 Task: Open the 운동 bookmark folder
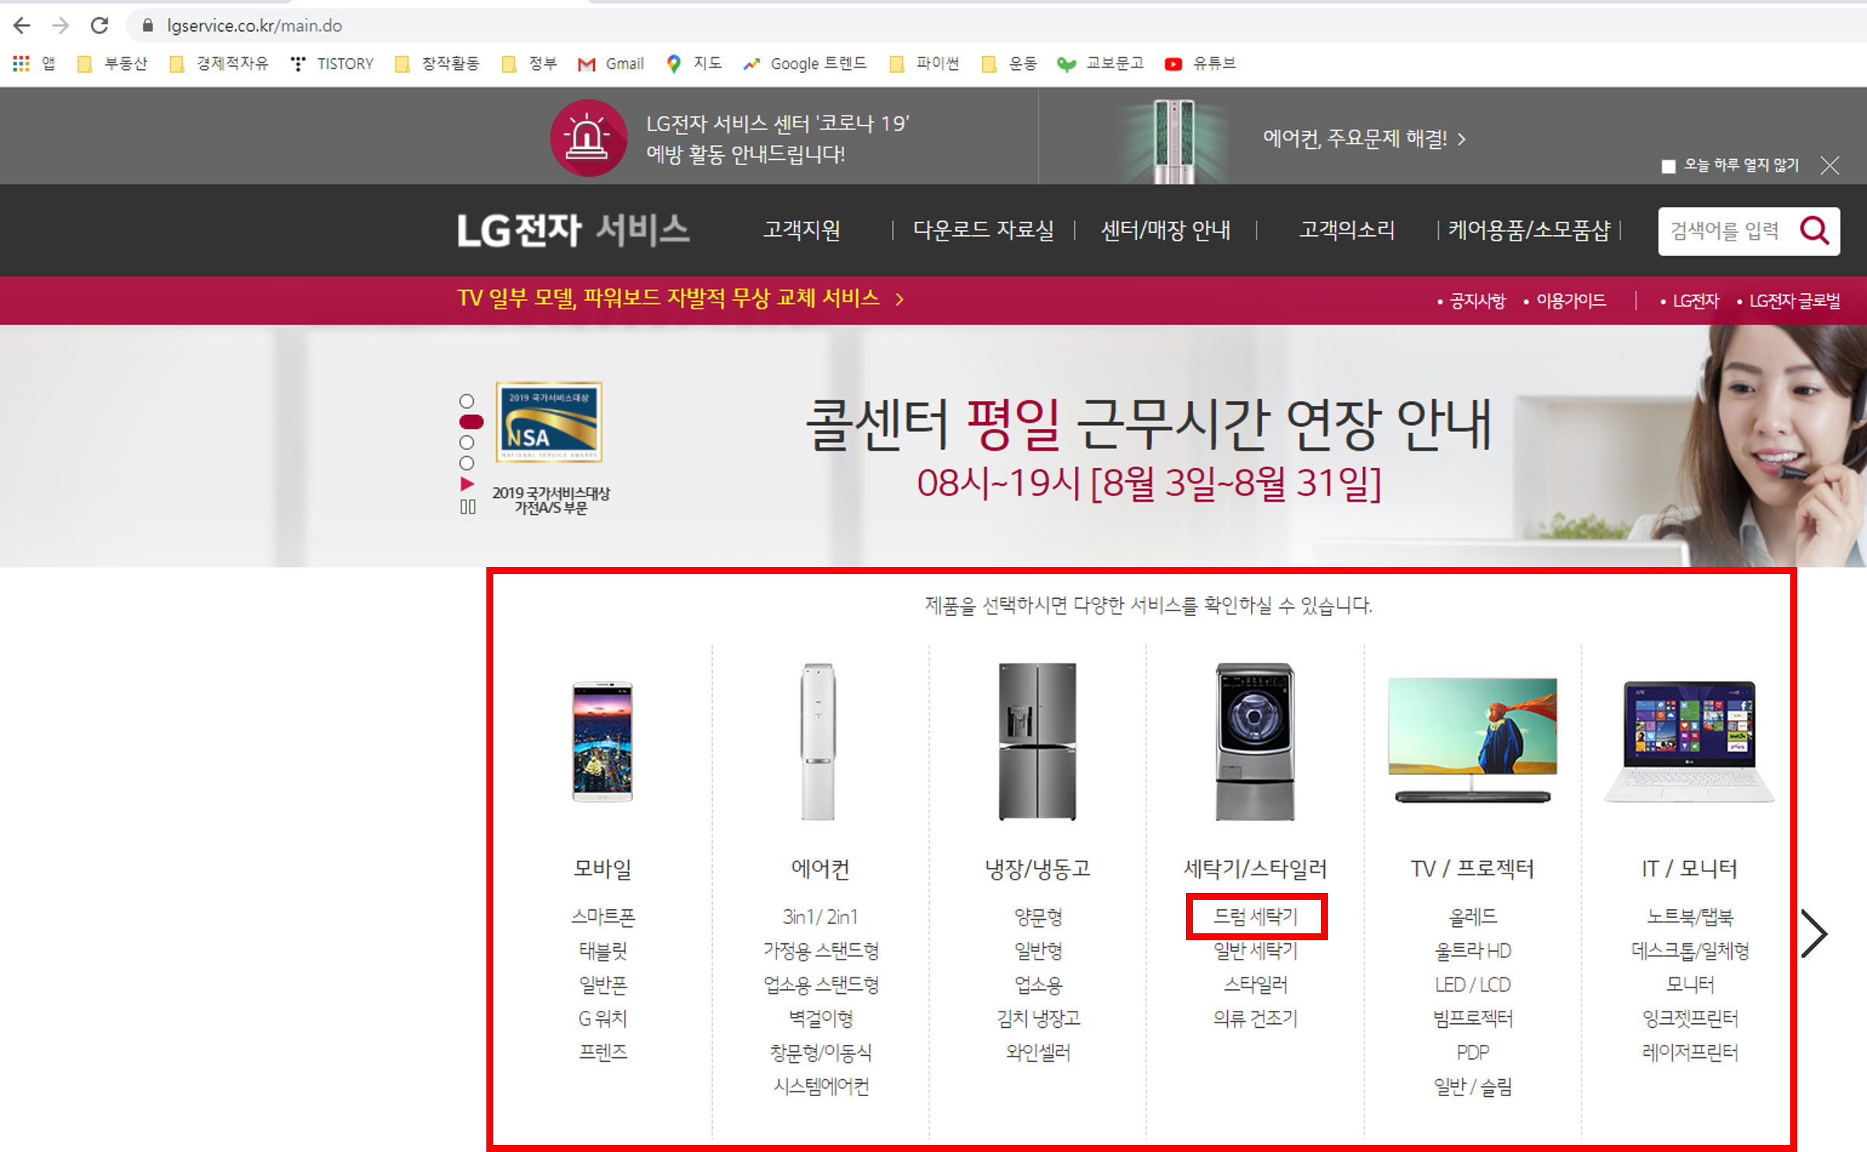[x=1008, y=64]
